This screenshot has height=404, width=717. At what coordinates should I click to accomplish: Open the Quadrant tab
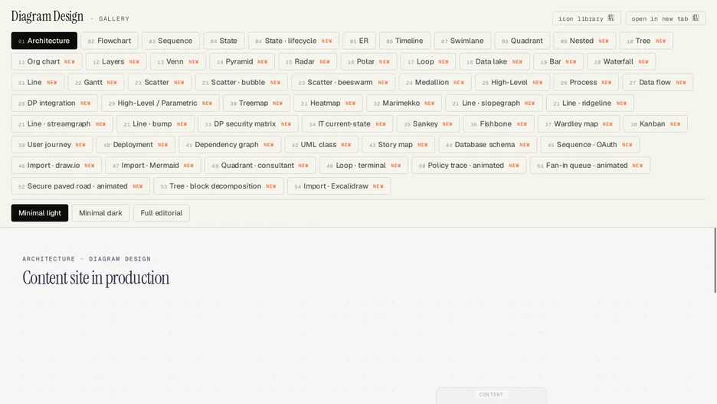522,41
